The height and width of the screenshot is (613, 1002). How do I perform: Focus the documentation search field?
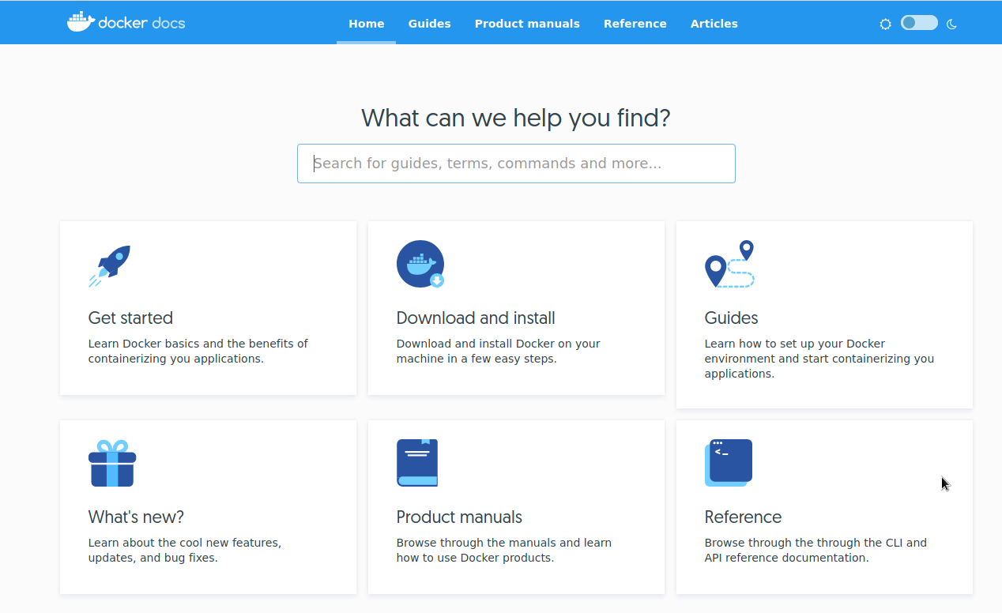coord(516,164)
